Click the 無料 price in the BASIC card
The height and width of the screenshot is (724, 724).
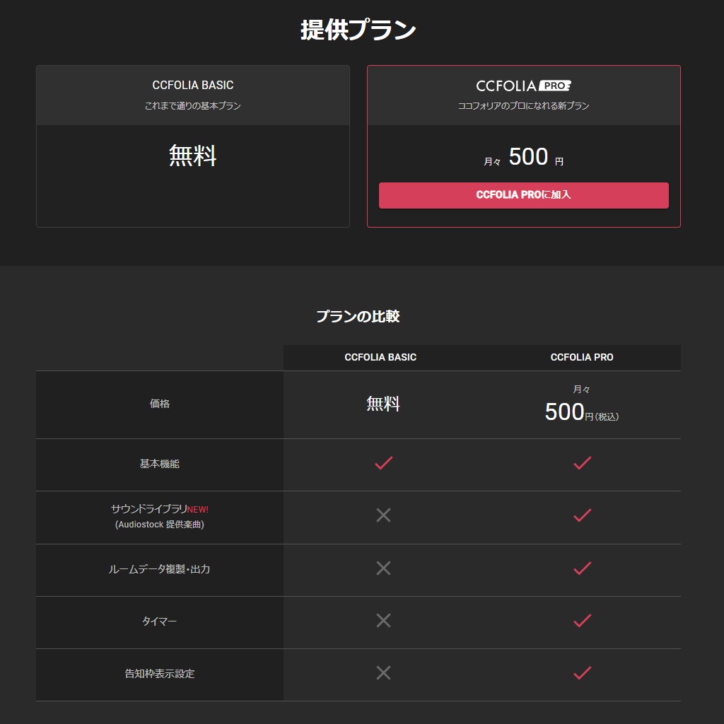(192, 156)
